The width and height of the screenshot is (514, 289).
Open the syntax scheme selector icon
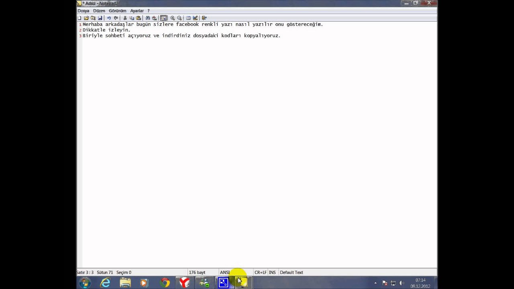[188, 18]
